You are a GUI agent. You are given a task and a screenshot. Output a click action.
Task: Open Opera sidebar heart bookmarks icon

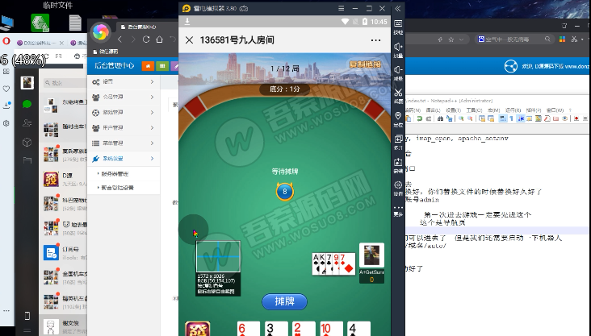click(x=6, y=89)
